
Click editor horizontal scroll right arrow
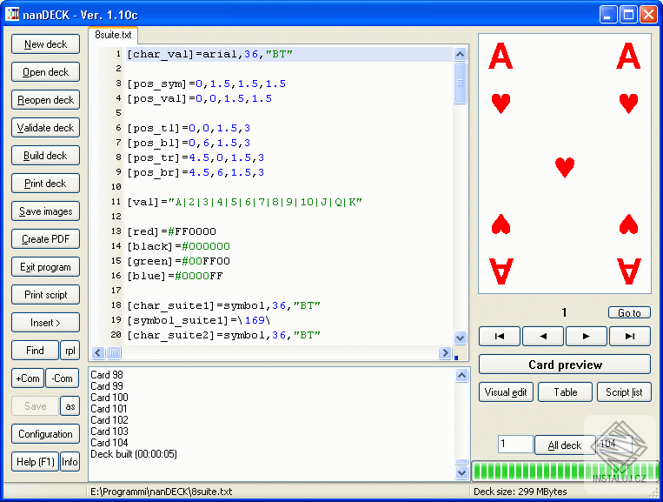click(x=445, y=352)
